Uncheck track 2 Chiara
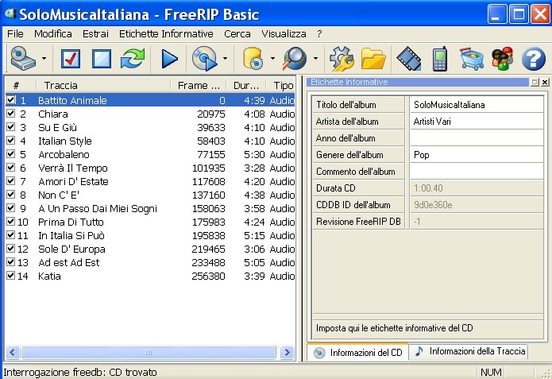Viewport: 552px width, 379px height. pyautogui.click(x=11, y=114)
